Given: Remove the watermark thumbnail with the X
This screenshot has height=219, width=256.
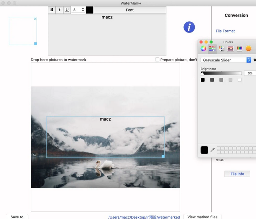Looking at the screenshot, I should coord(35,19).
